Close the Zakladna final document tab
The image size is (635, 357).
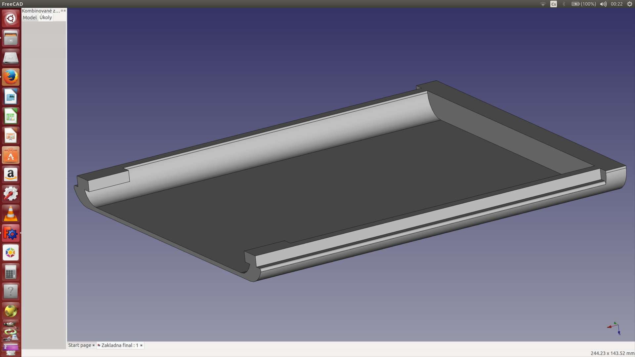click(141, 345)
